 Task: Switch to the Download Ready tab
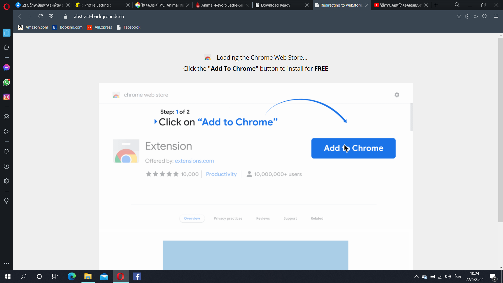275,5
